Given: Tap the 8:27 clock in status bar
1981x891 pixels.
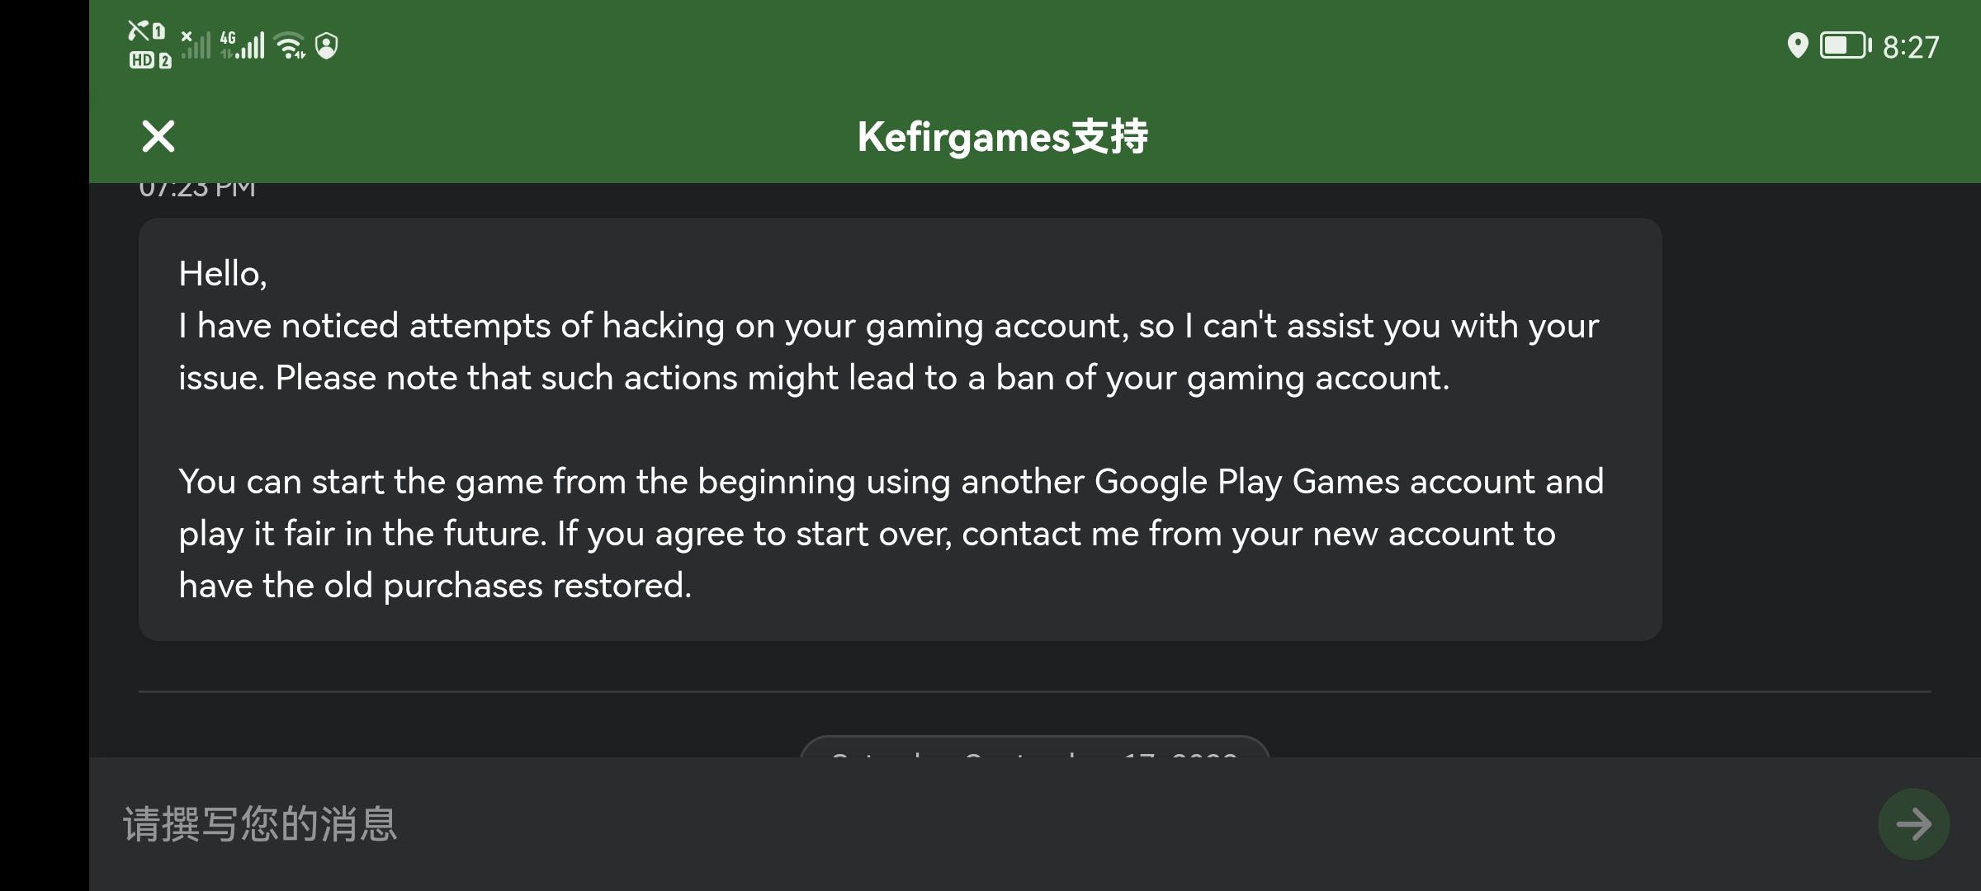Looking at the screenshot, I should click(x=1910, y=47).
